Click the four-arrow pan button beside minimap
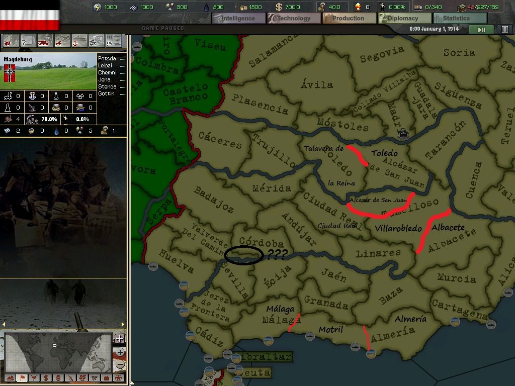The height and width of the screenshot is (386, 515). [120, 338]
